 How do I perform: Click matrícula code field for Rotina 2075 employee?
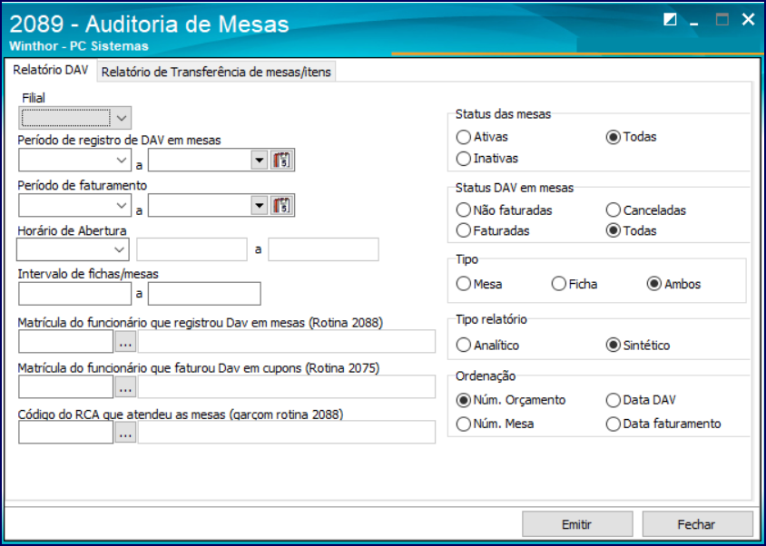click(66, 386)
